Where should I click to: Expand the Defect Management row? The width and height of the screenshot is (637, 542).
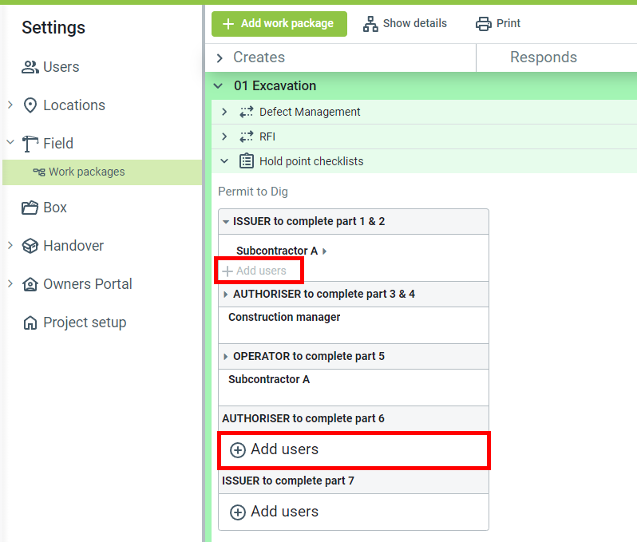[x=224, y=112]
